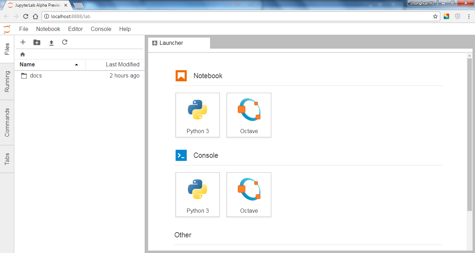Bookmark this page with star icon

pyautogui.click(x=435, y=16)
